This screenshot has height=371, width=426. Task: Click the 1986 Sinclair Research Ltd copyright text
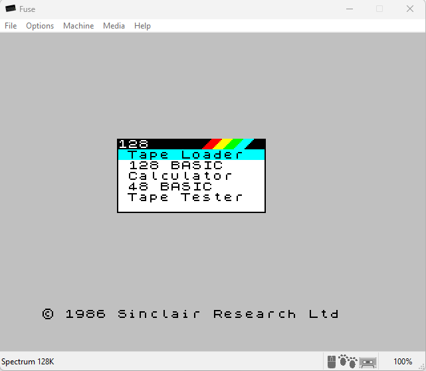(x=191, y=314)
